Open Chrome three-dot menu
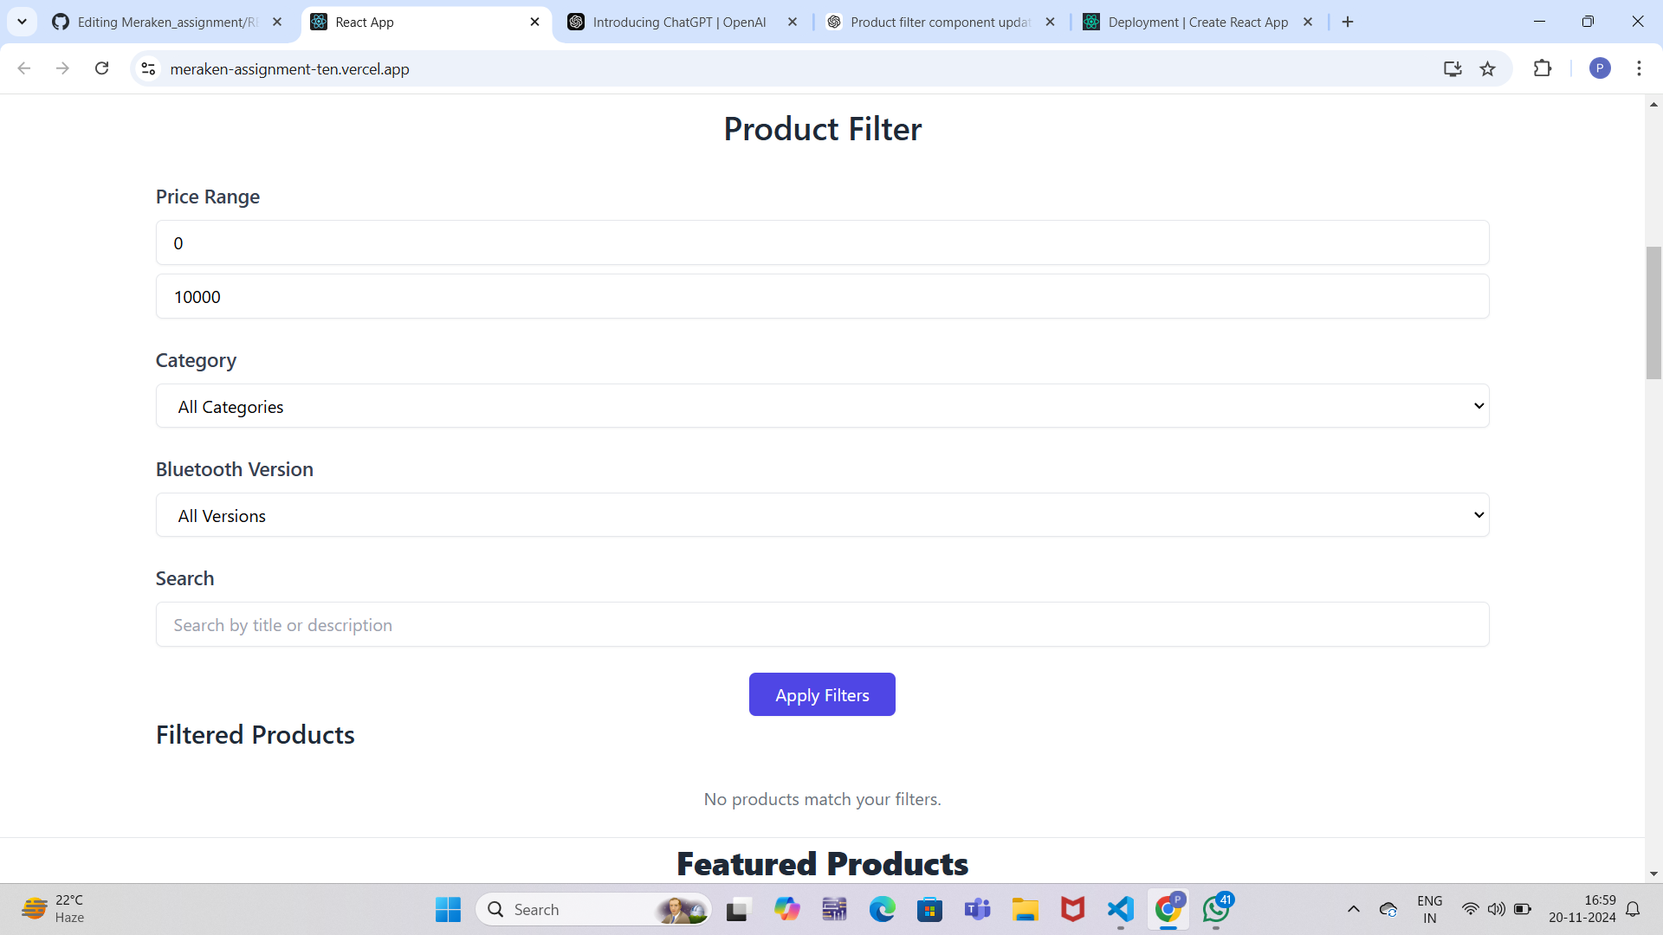The height and width of the screenshot is (935, 1663). [1639, 68]
